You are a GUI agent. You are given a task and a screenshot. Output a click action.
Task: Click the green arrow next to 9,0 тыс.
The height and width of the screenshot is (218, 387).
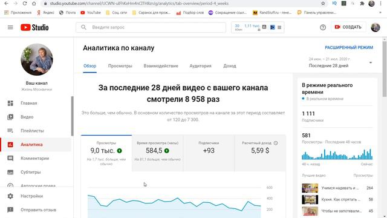pos(120,151)
